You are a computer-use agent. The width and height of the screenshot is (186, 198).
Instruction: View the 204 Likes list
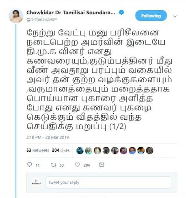click(61, 150)
